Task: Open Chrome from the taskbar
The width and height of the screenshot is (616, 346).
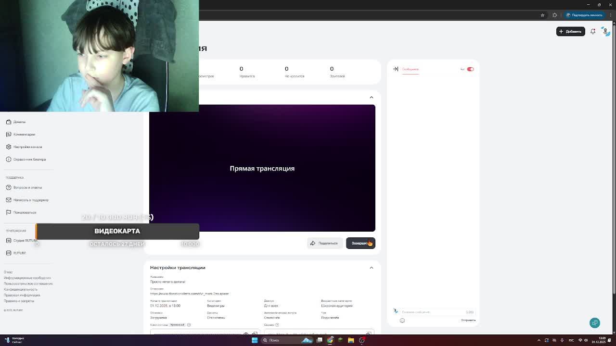Action: tap(330, 340)
